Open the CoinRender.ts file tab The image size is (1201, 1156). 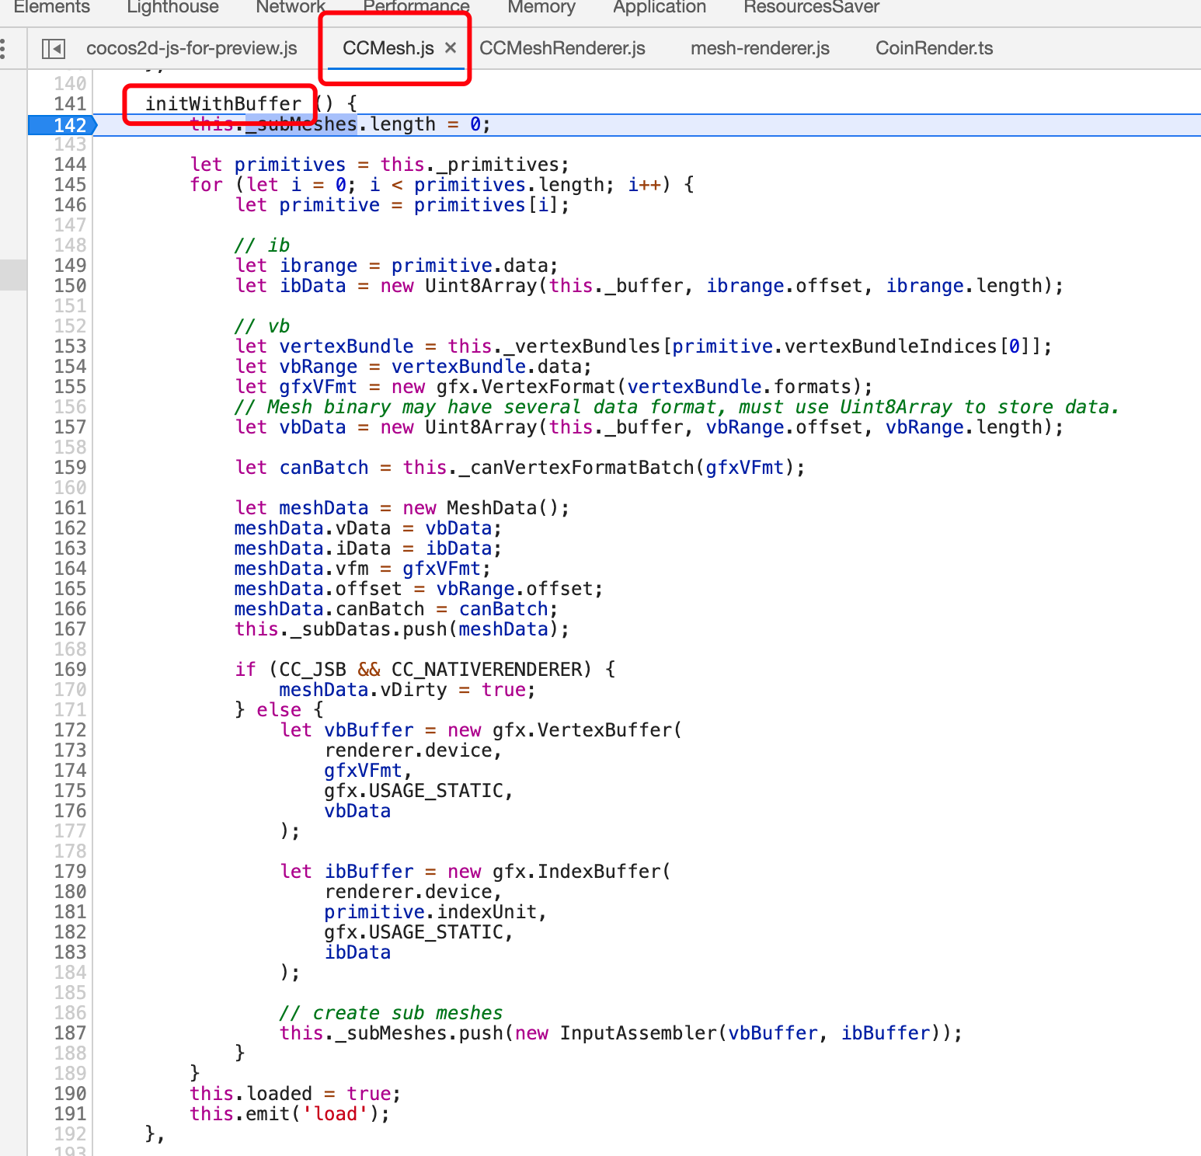coord(934,48)
